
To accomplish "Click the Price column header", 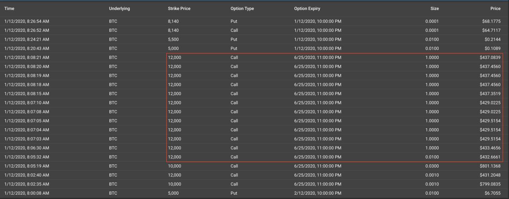I will (x=495, y=8).
